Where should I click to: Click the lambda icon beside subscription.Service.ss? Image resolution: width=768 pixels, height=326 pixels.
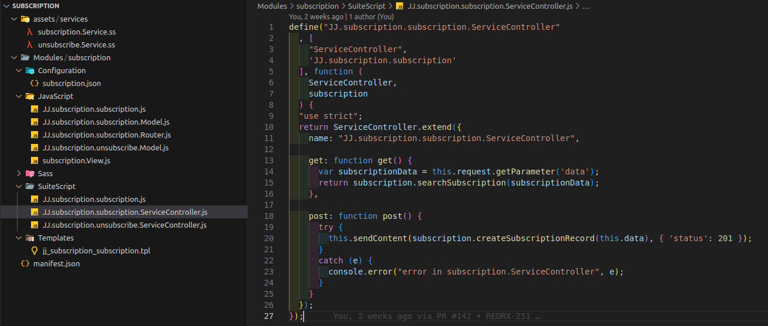(x=30, y=32)
